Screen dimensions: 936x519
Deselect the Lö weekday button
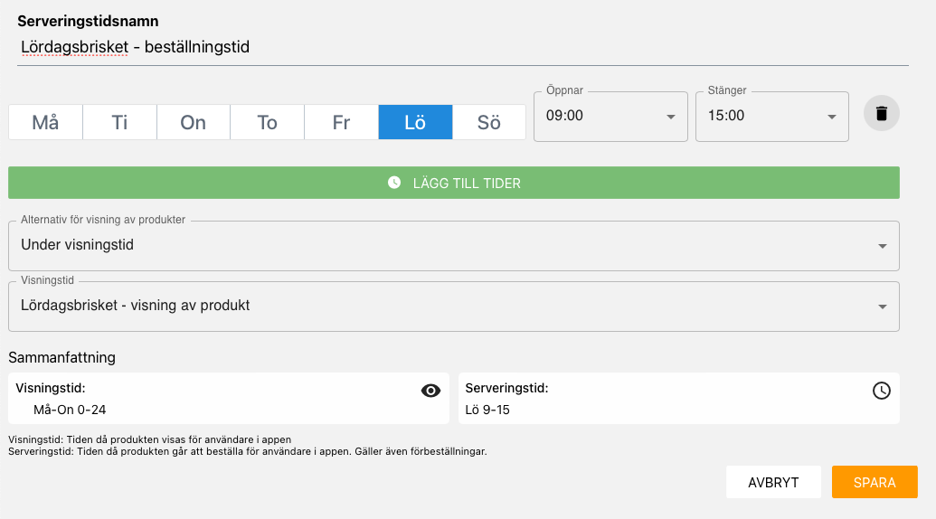[415, 122]
